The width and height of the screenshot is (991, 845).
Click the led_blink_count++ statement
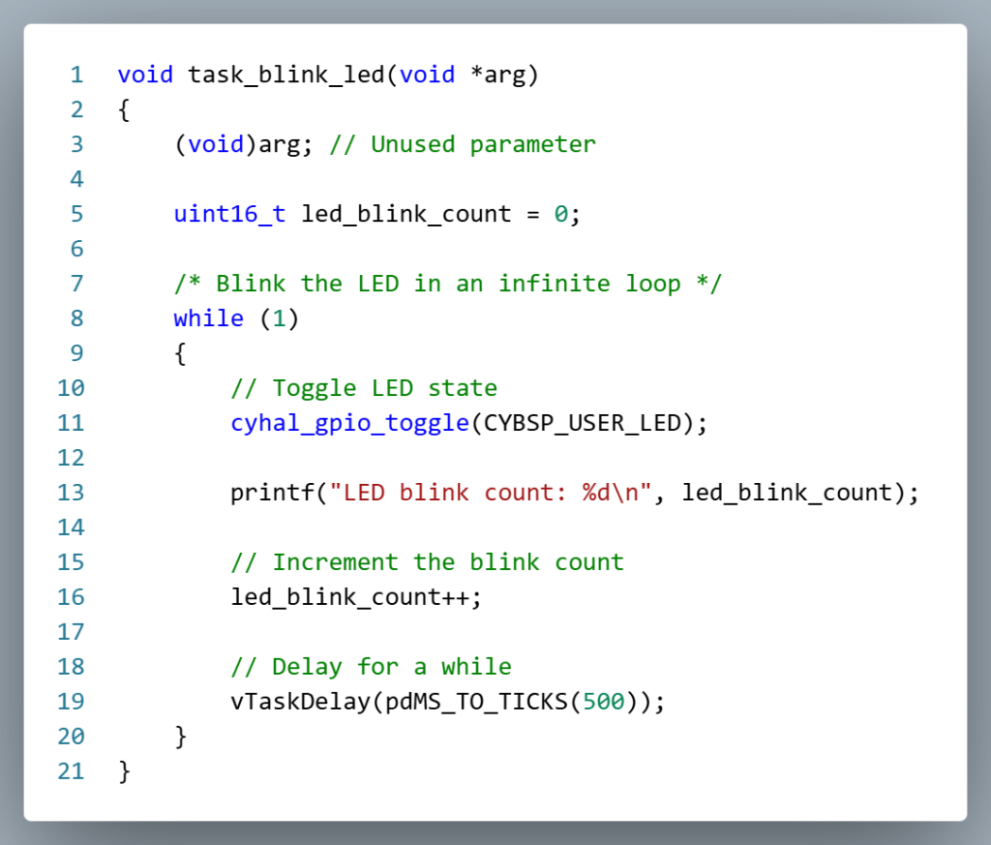pyautogui.click(x=355, y=597)
